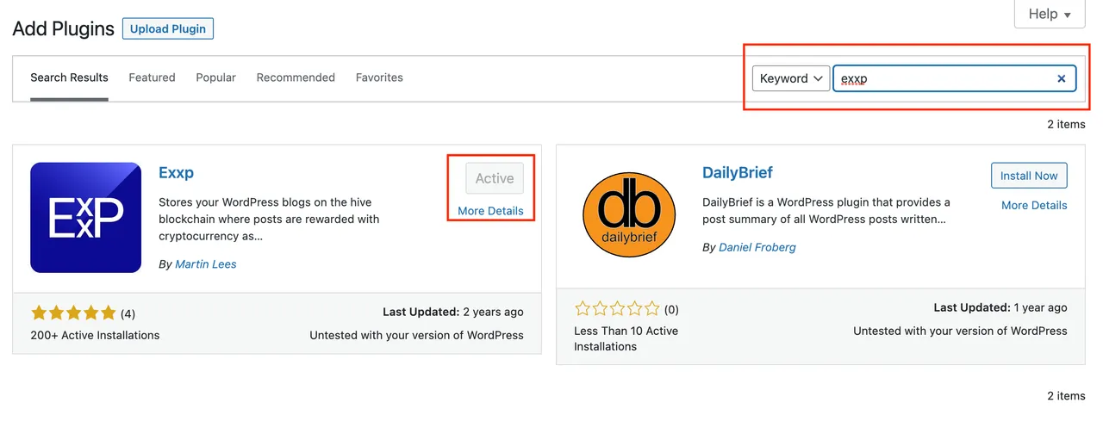
Task: Open the Keyword search type dropdown
Action: pos(791,78)
